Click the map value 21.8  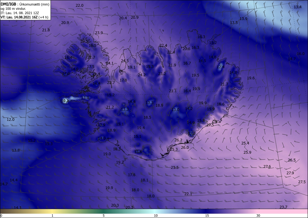point(46,30)
